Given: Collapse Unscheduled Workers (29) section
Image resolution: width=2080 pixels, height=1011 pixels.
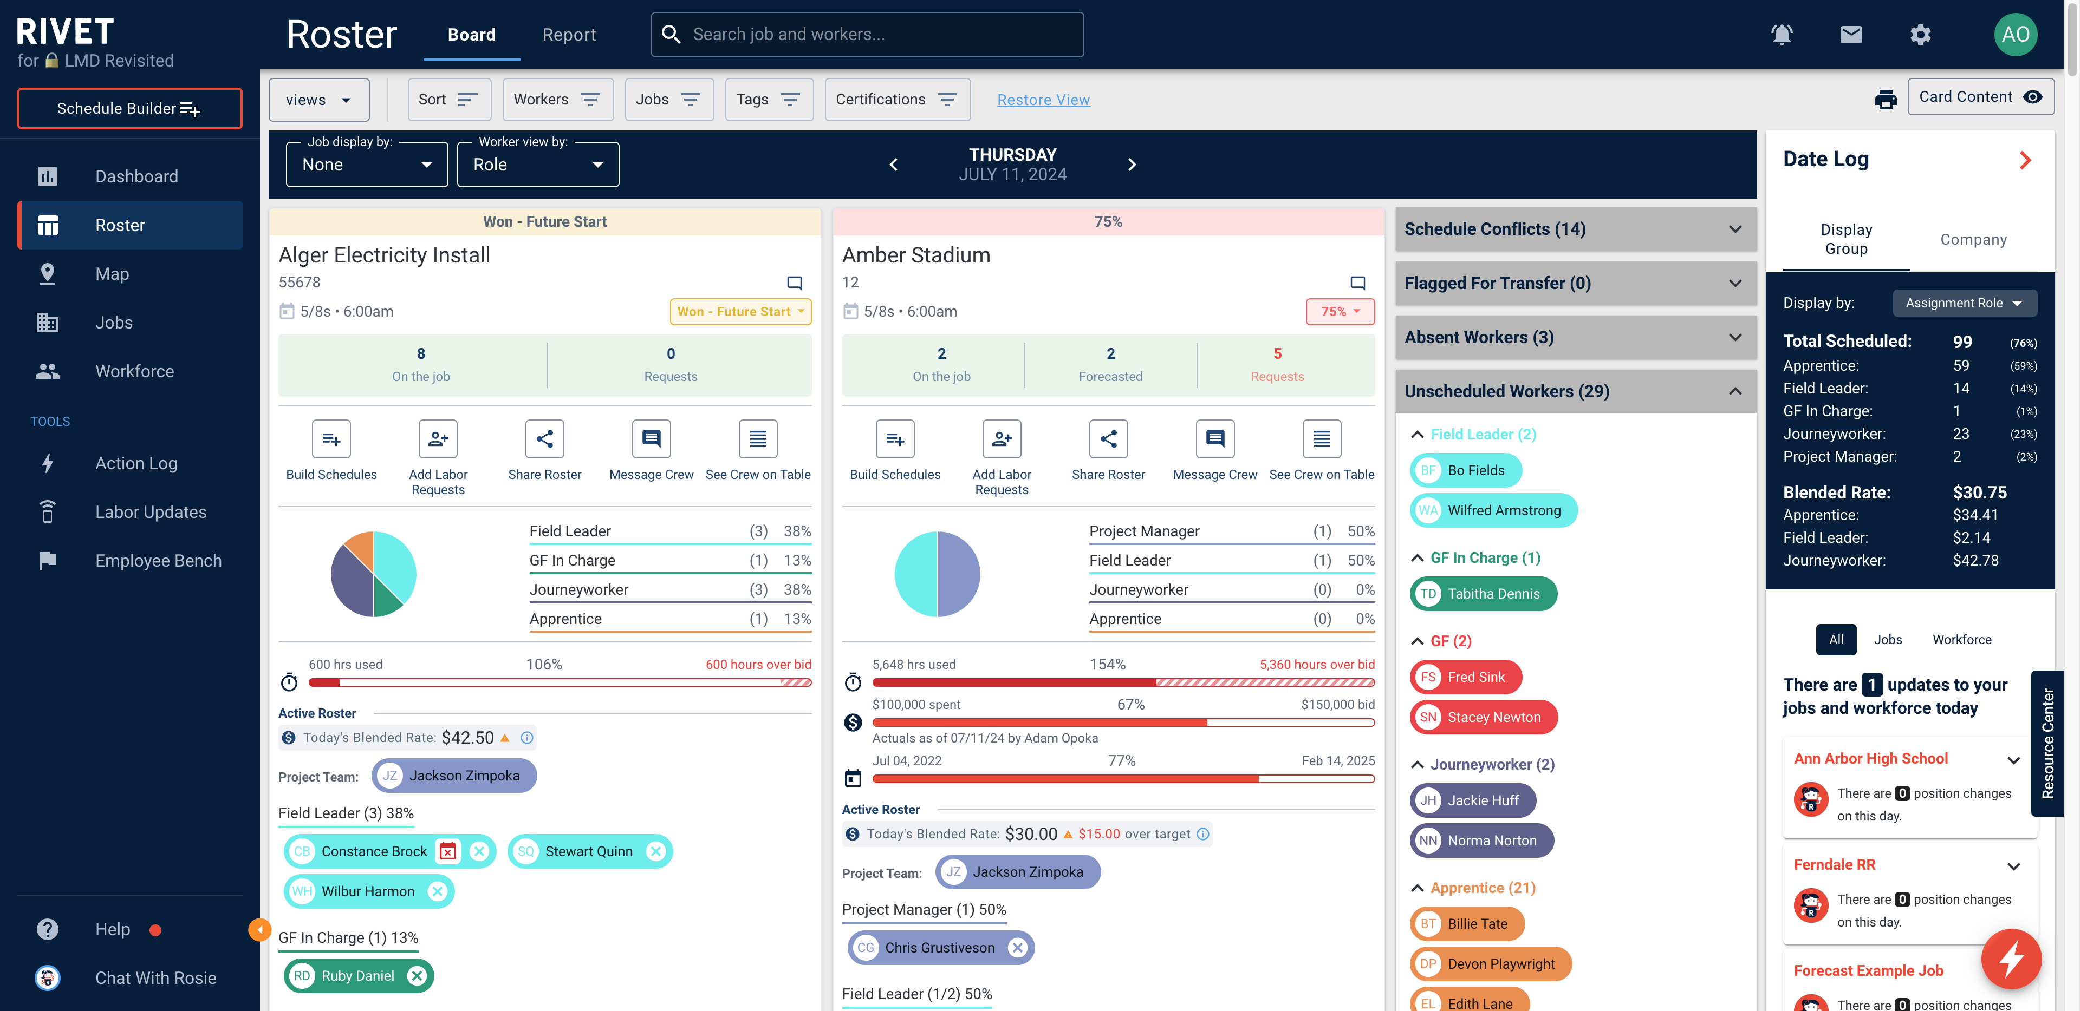Looking at the screenshot, I should coord(1575,391).
